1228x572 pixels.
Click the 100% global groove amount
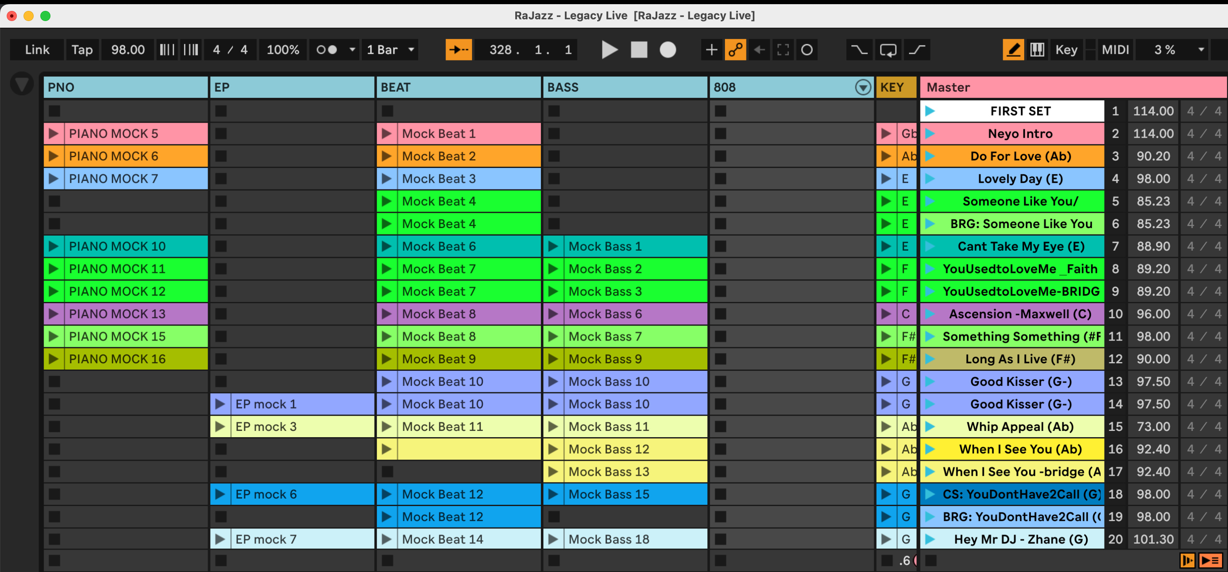point(283,50)
